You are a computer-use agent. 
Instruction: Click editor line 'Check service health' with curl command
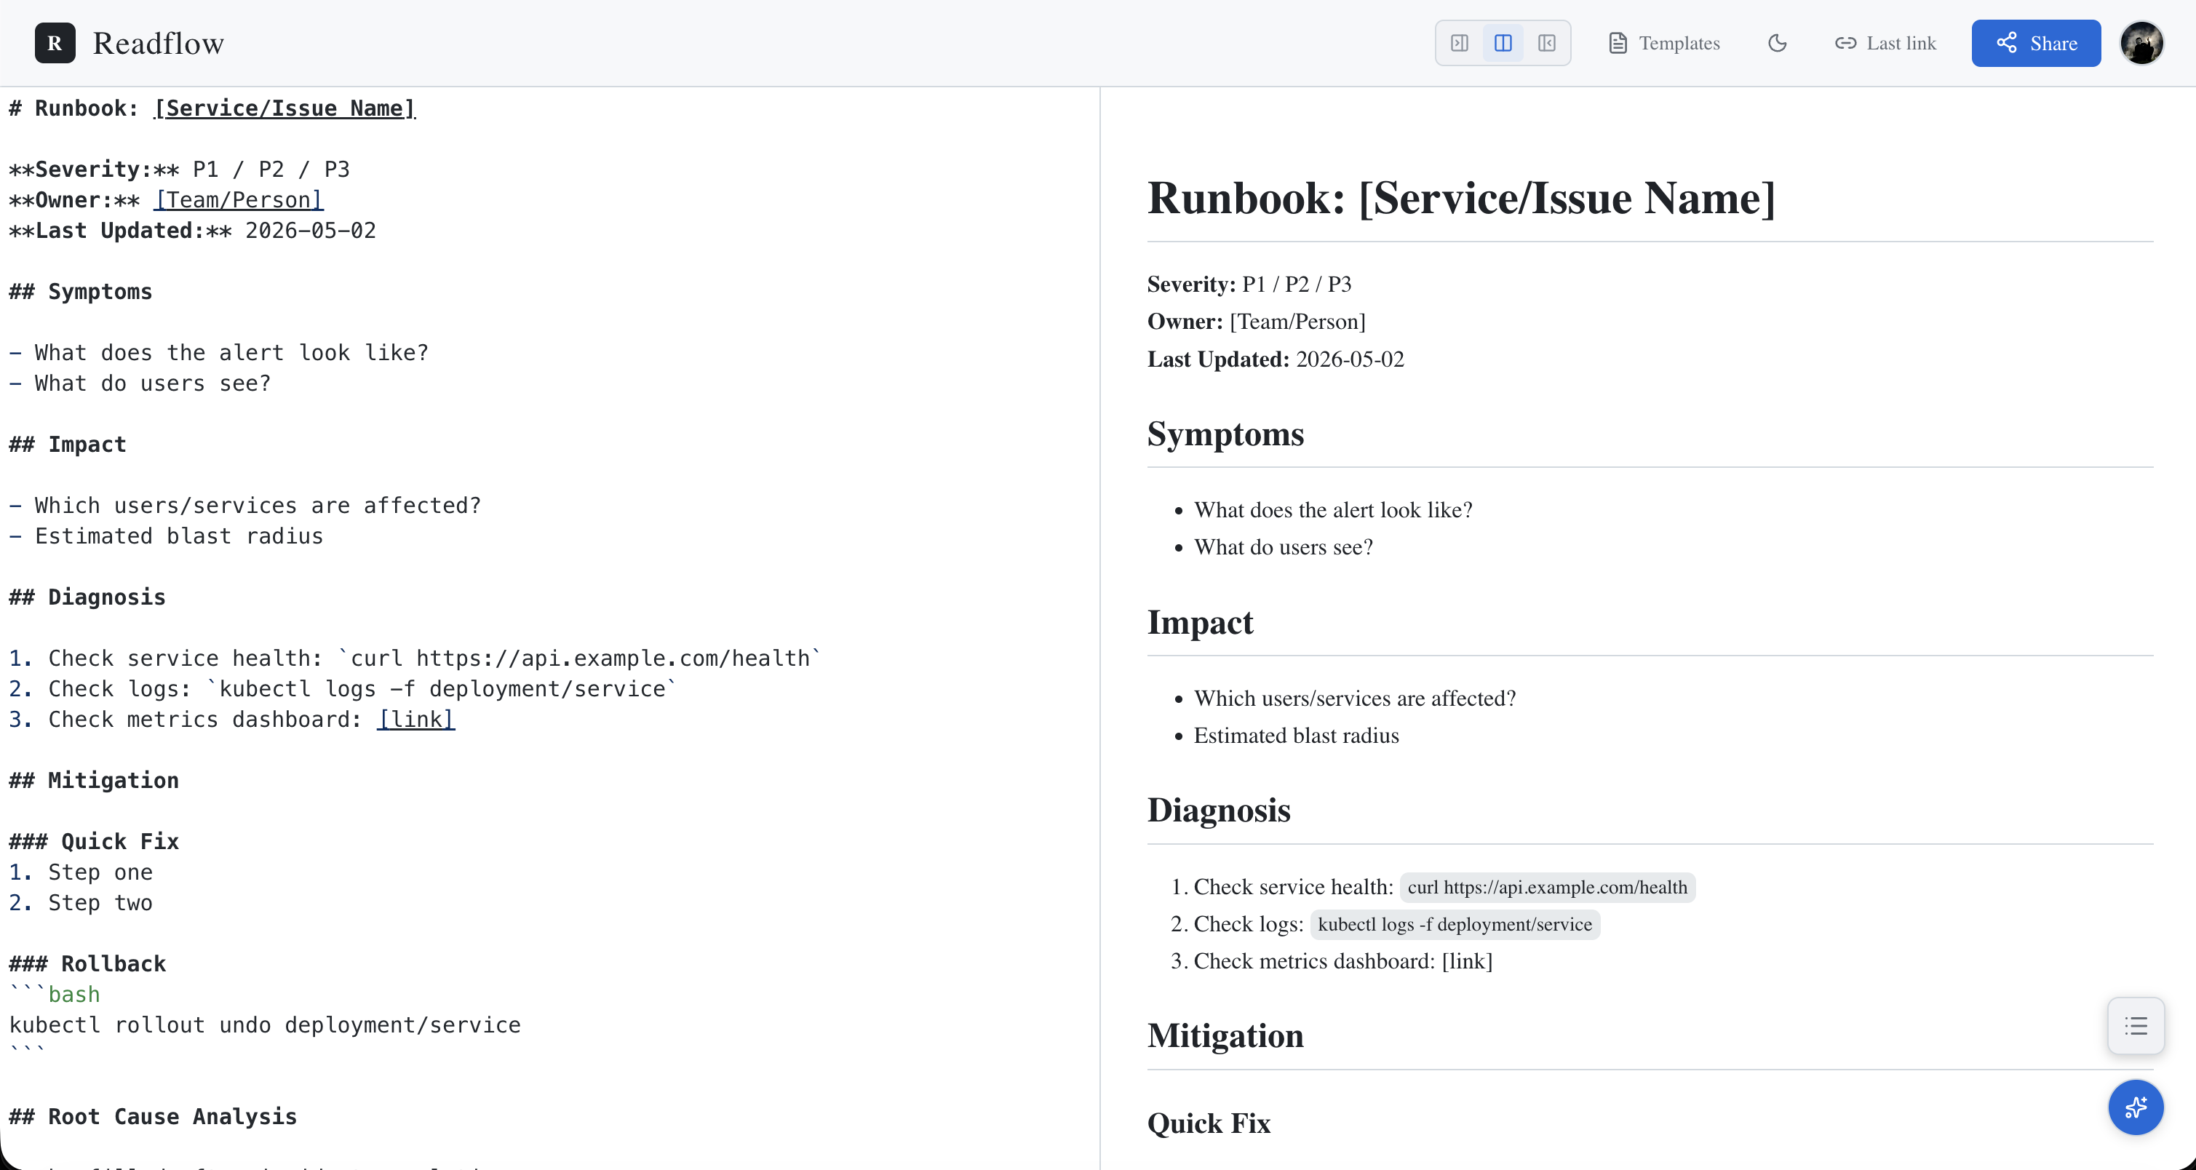(x=414, y=658)
